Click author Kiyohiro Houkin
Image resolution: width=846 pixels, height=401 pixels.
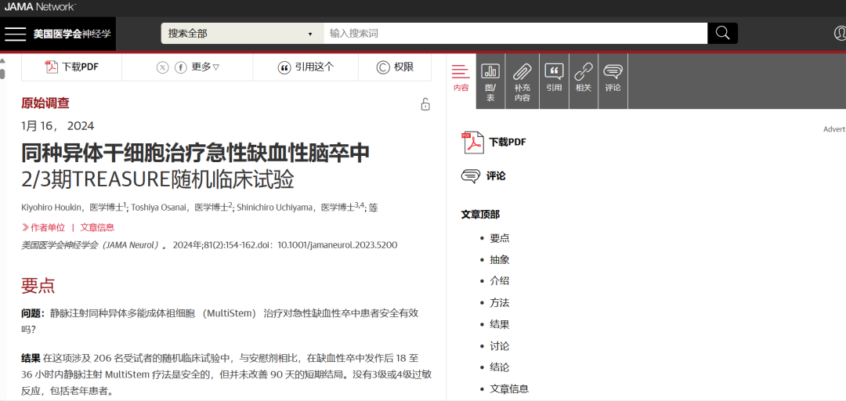(51, 208)
